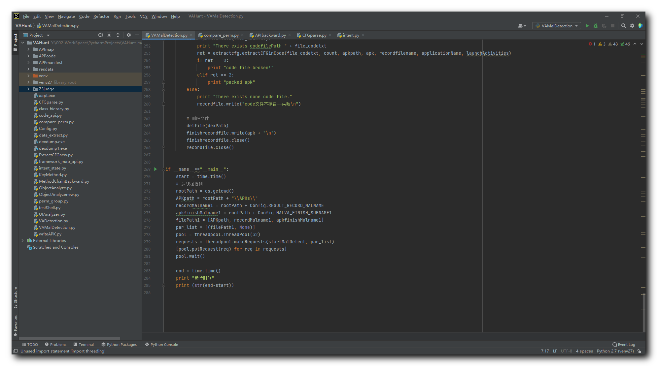Viewport: 657px width, 366px height.
Task: Click the locate/select opened file target icon
Action: [101, 35]
